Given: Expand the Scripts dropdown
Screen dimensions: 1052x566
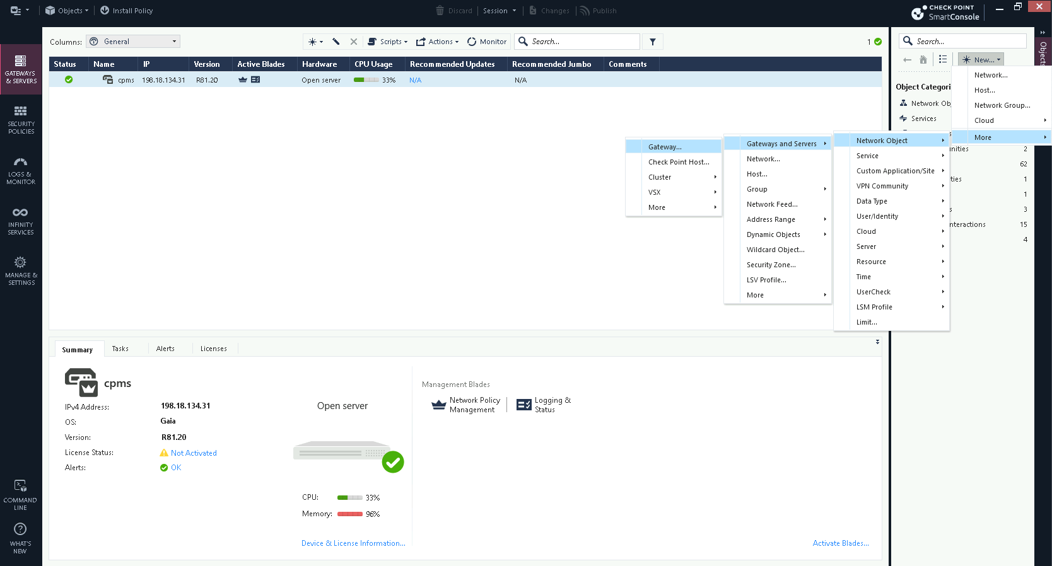Looking at the screenshot, I should click(x=388, y=42).
